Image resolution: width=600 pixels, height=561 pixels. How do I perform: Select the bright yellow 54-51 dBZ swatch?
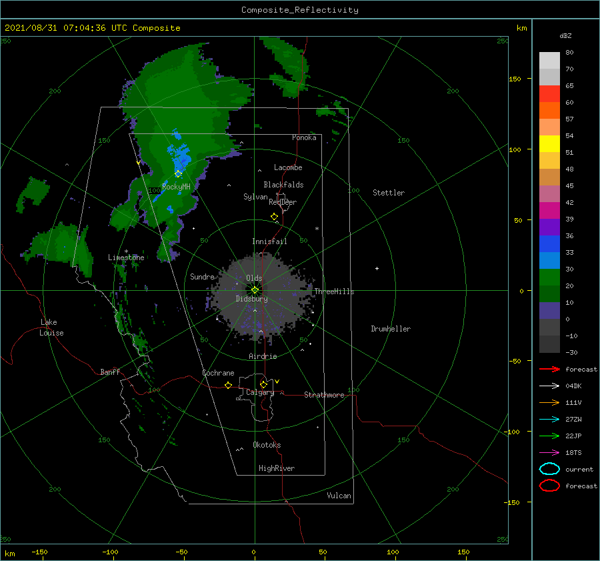pos(549,143)
